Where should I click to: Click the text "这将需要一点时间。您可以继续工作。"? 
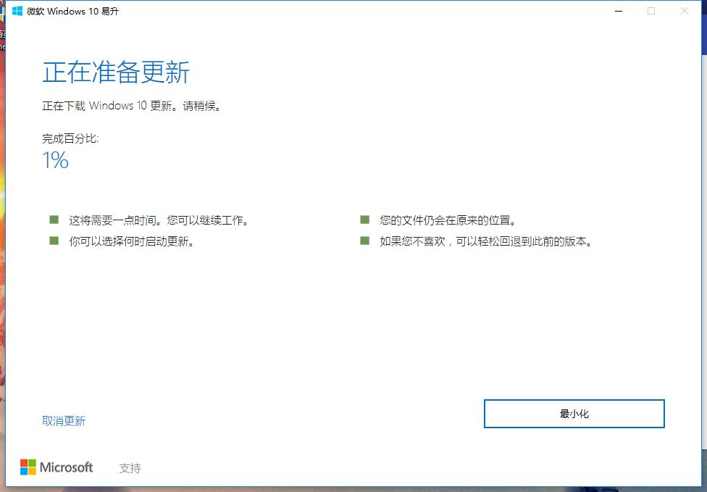click(x=159, y=220)
